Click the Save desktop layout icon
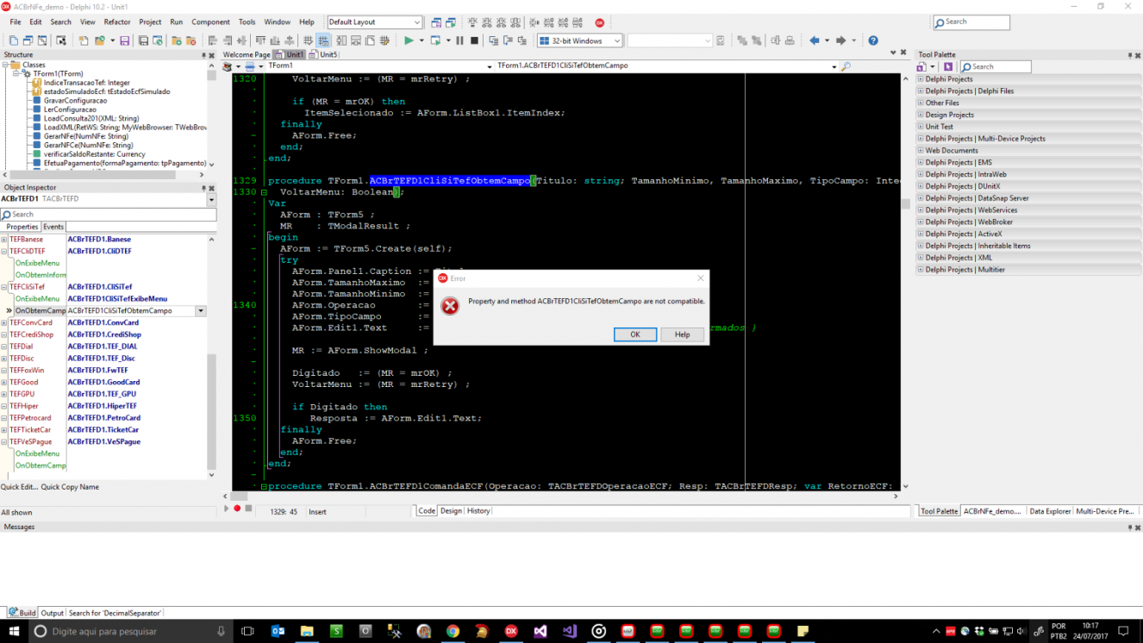The image size is (1143, 643). coord(436,22)
